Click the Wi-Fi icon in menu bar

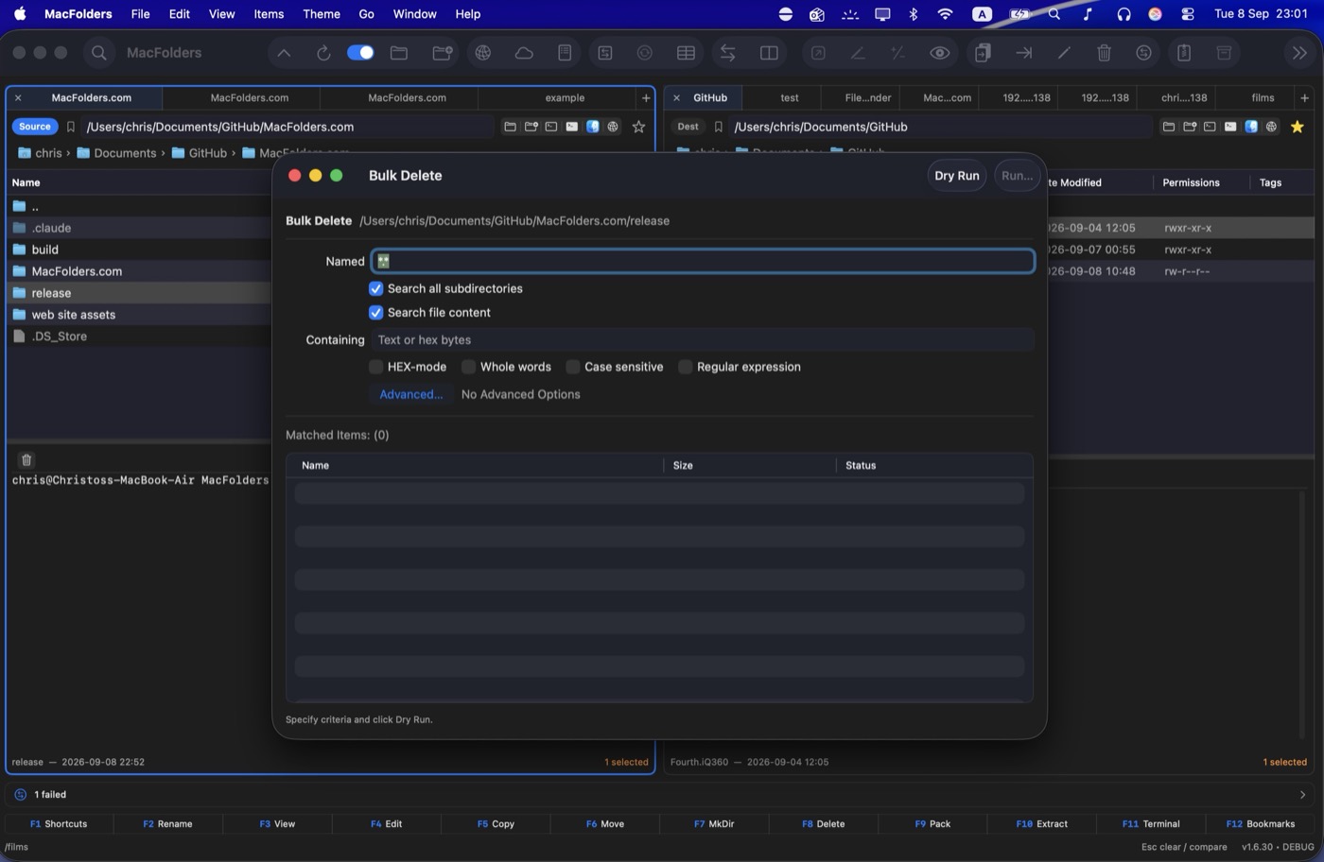pyautogui.click(x=945, y=14)
